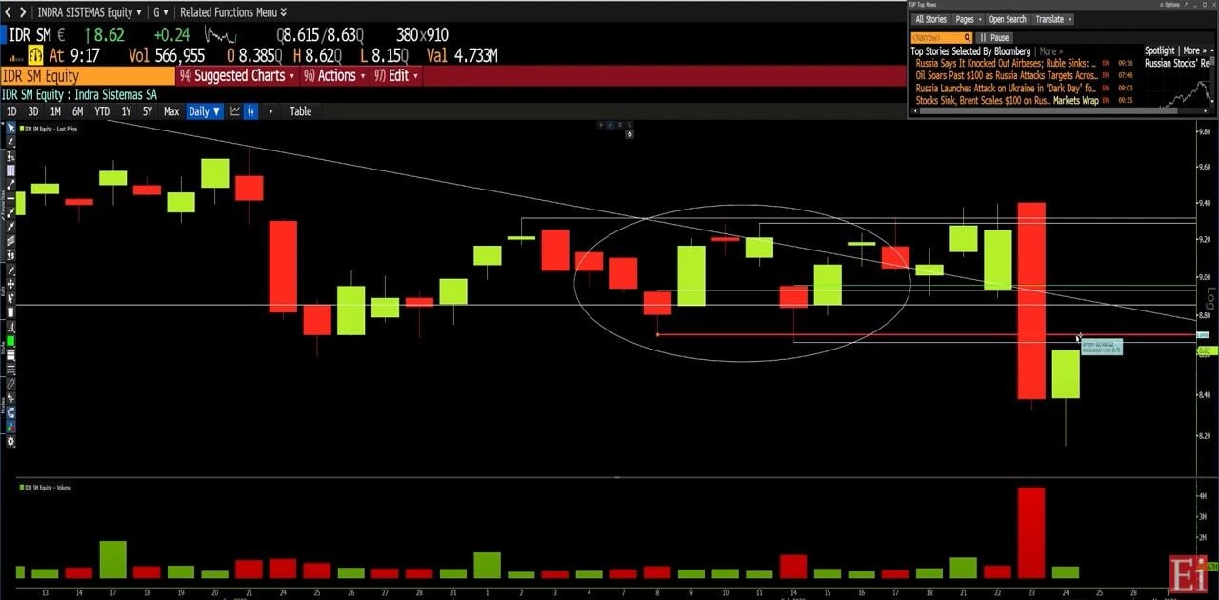Switch to line chart type
1219x600 pixels.
(x=235, y=111)
